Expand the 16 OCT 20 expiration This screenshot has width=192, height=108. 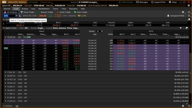5,79
